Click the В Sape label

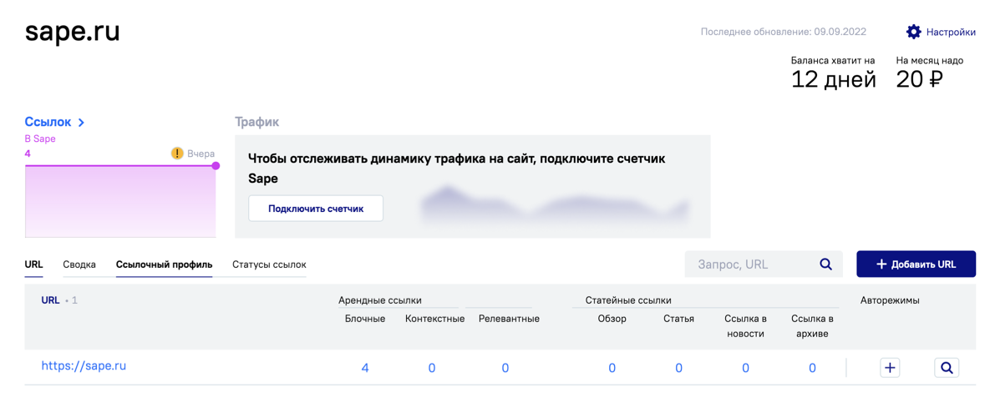click(x=40, y=139)
